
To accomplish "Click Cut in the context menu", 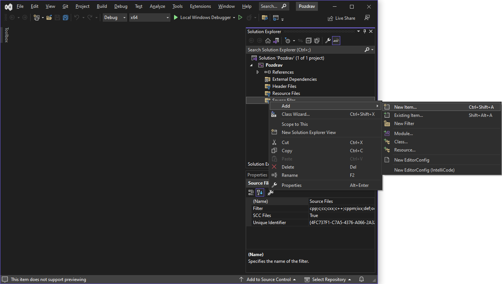I will (x=326, y=143).
